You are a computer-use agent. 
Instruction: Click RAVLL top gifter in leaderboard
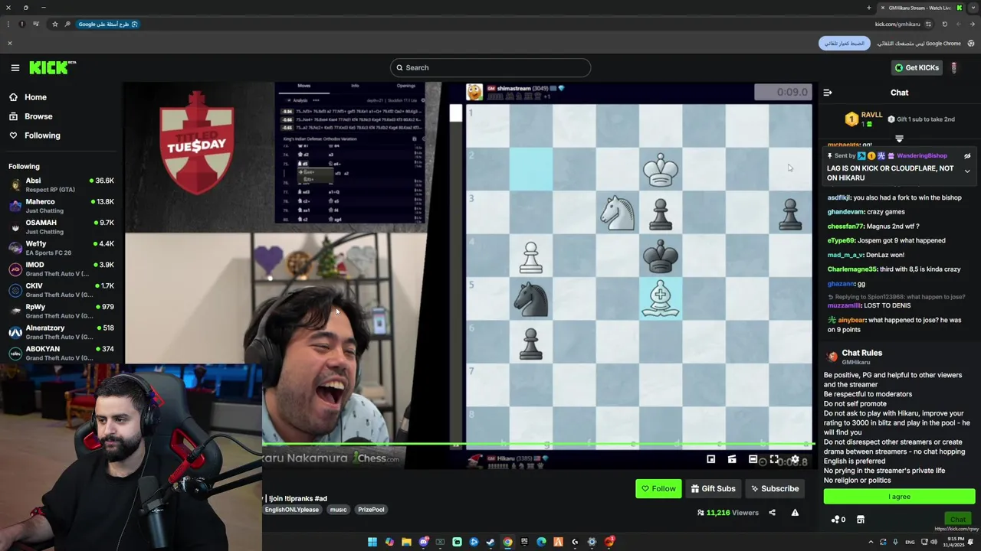[x=864, y=119]
